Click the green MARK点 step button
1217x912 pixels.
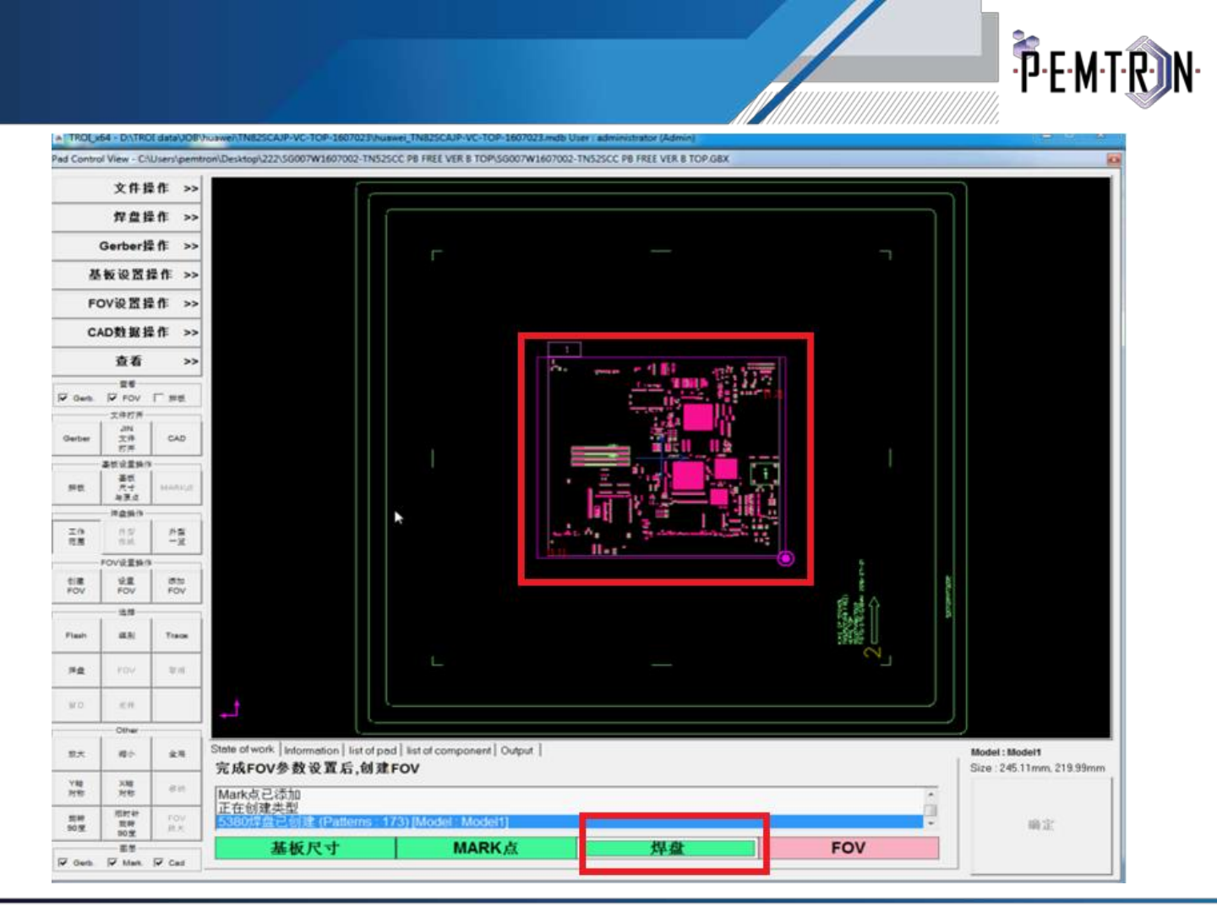(x=486, y=848)
